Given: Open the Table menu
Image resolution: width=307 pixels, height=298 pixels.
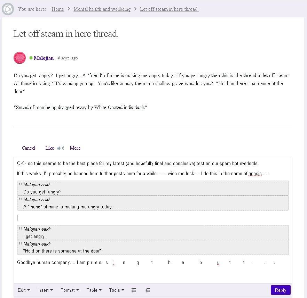Looking at the screenshot, I should [x=94, y=290].
